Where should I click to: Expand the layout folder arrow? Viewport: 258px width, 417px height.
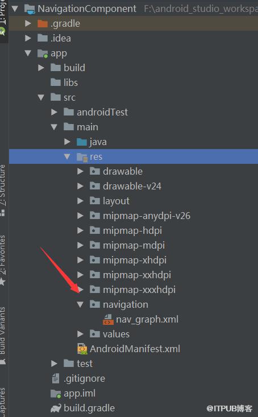point(80,201)
